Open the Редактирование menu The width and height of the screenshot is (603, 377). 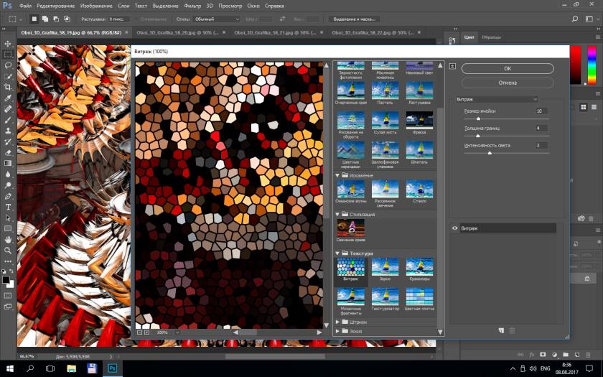click(56, 6)
